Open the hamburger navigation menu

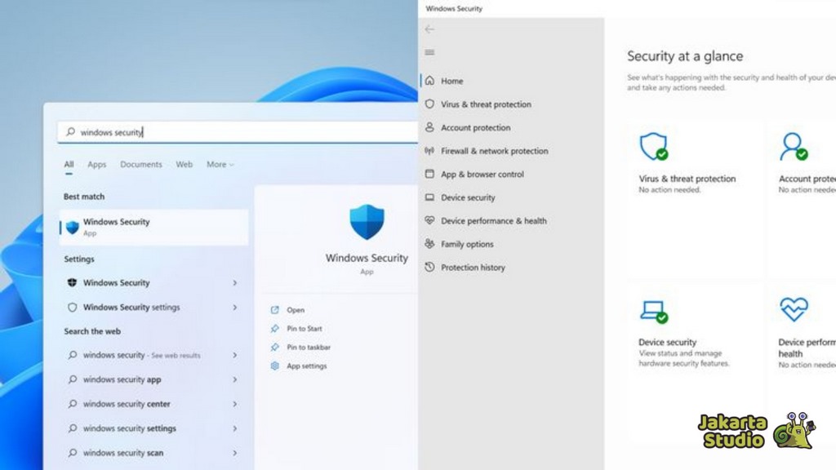coord(429,52)
